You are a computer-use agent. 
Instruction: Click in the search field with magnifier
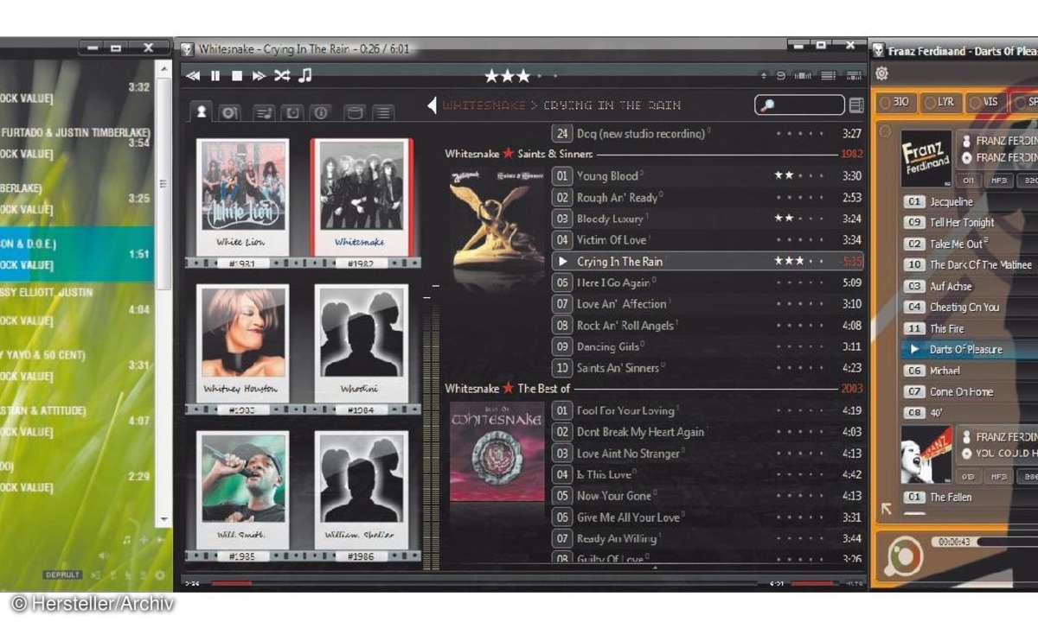tap(798, 105)
